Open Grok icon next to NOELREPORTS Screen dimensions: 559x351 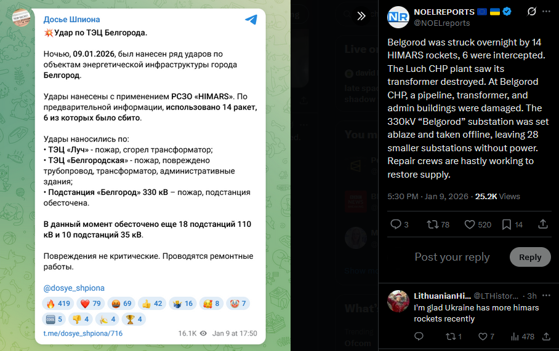click(531, 12)
